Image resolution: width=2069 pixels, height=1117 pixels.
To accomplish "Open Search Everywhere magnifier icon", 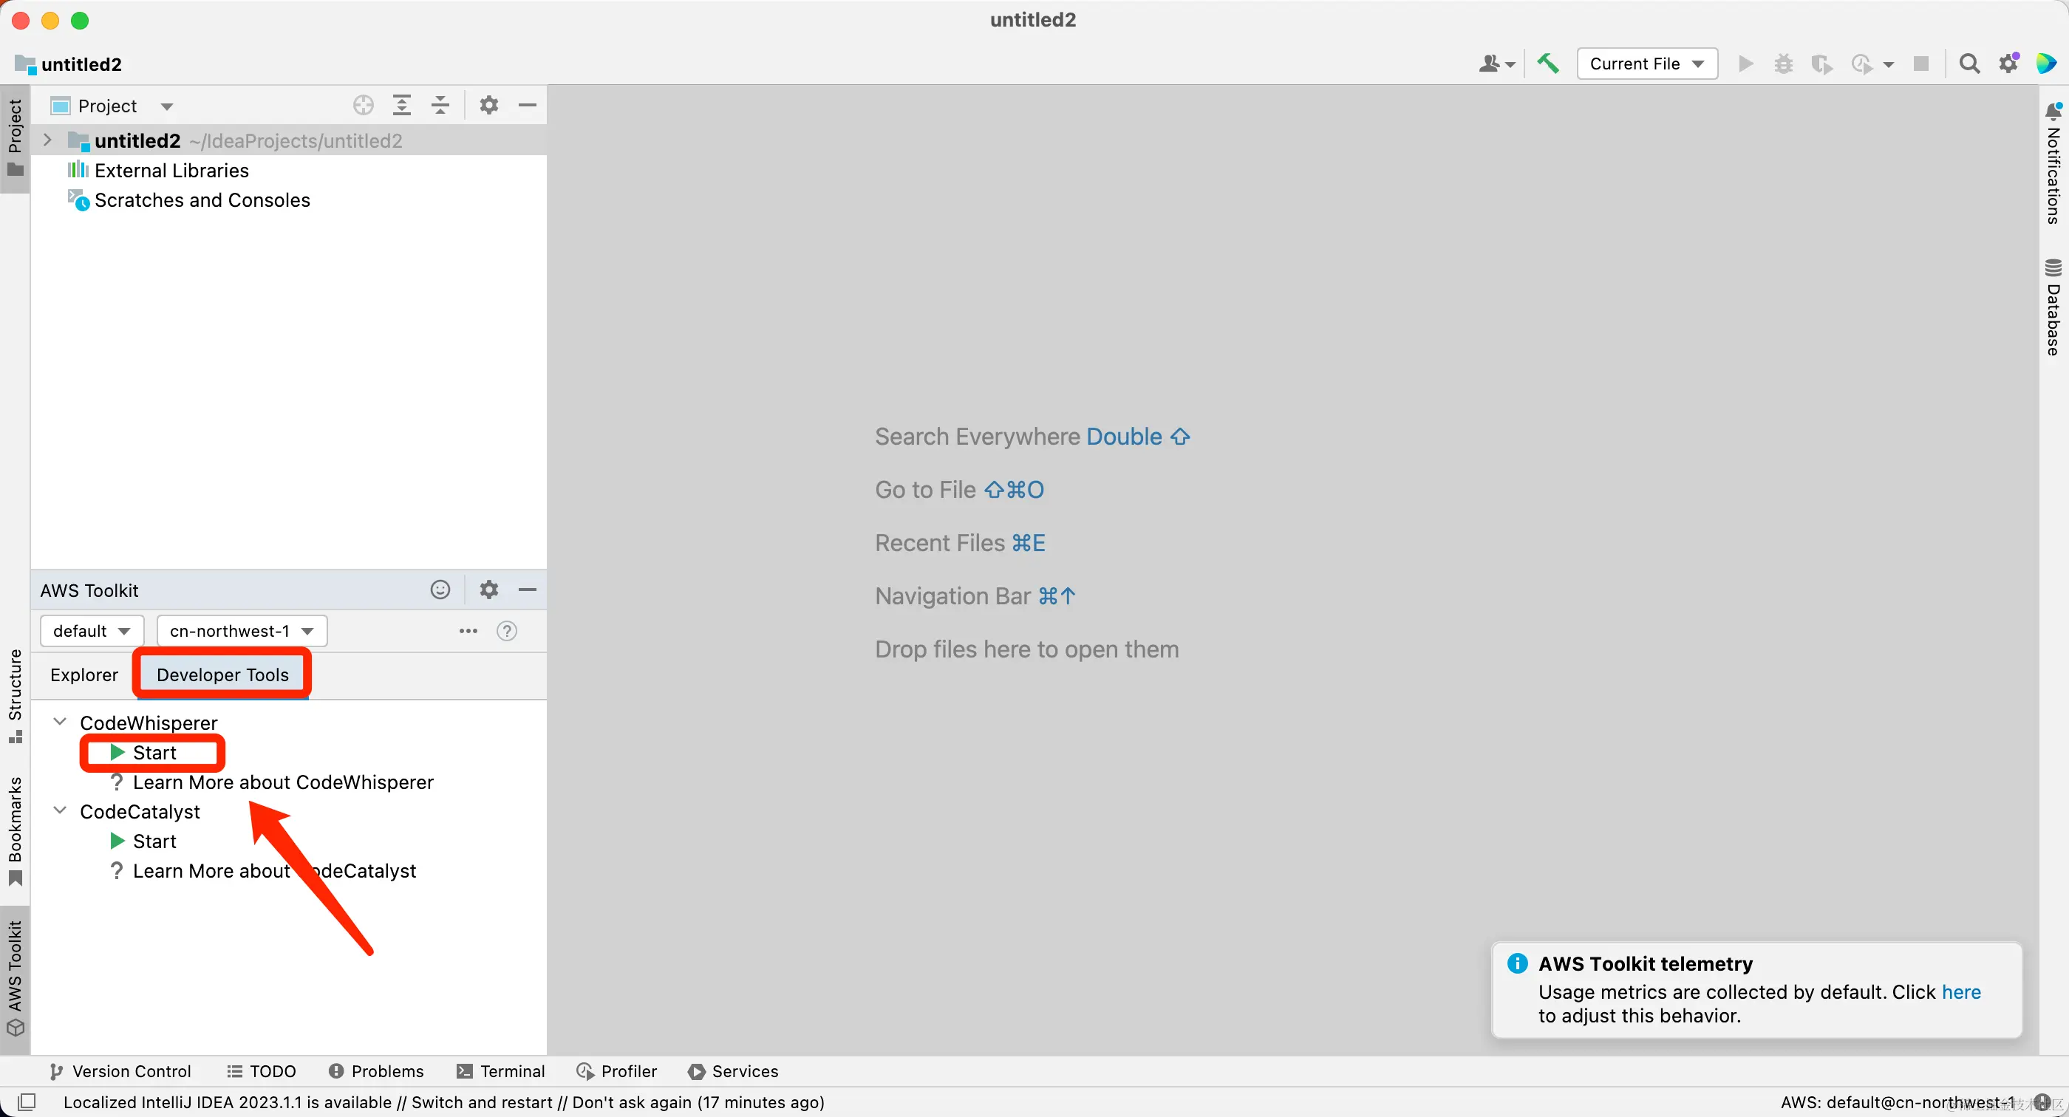I will (x=1969, y=64).
